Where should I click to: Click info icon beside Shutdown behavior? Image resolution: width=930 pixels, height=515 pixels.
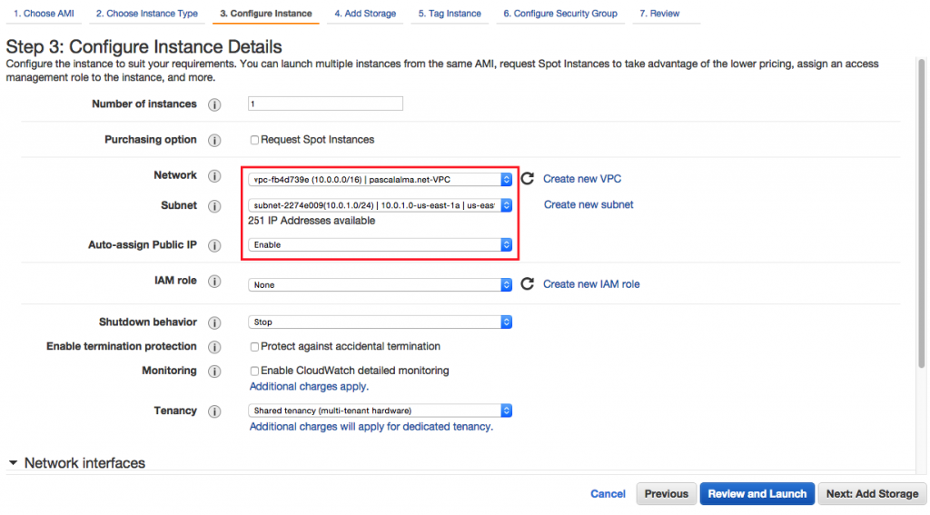tap(215, 323)
